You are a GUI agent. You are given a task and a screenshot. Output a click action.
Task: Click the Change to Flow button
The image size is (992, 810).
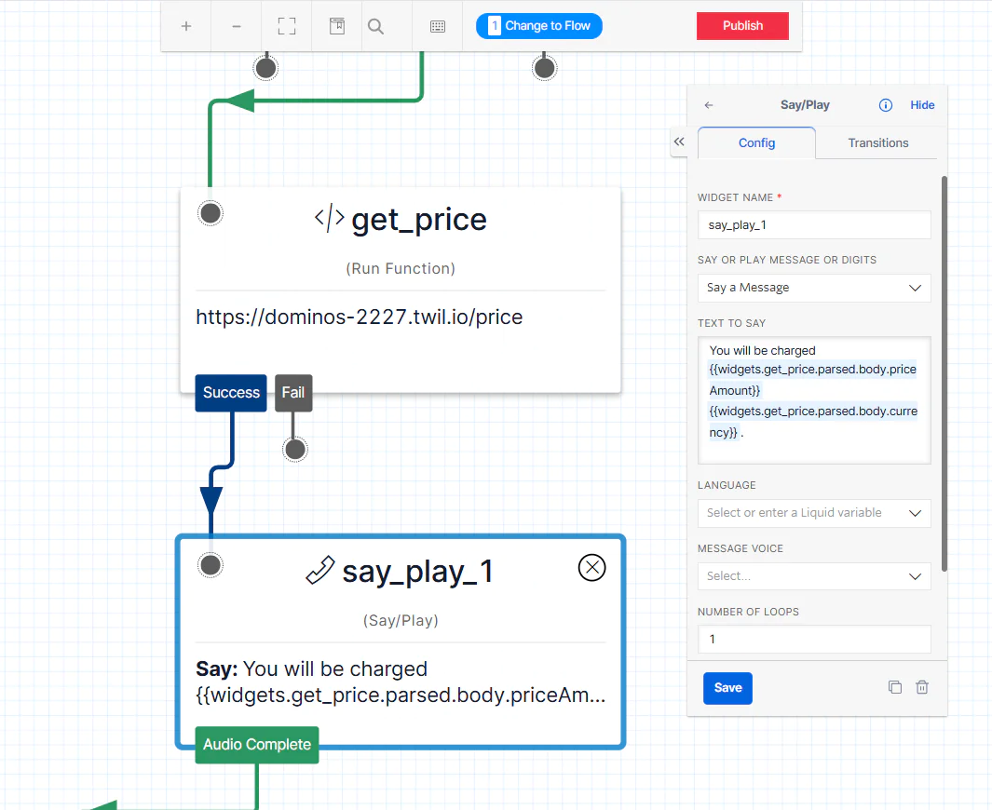coord(539,26)
